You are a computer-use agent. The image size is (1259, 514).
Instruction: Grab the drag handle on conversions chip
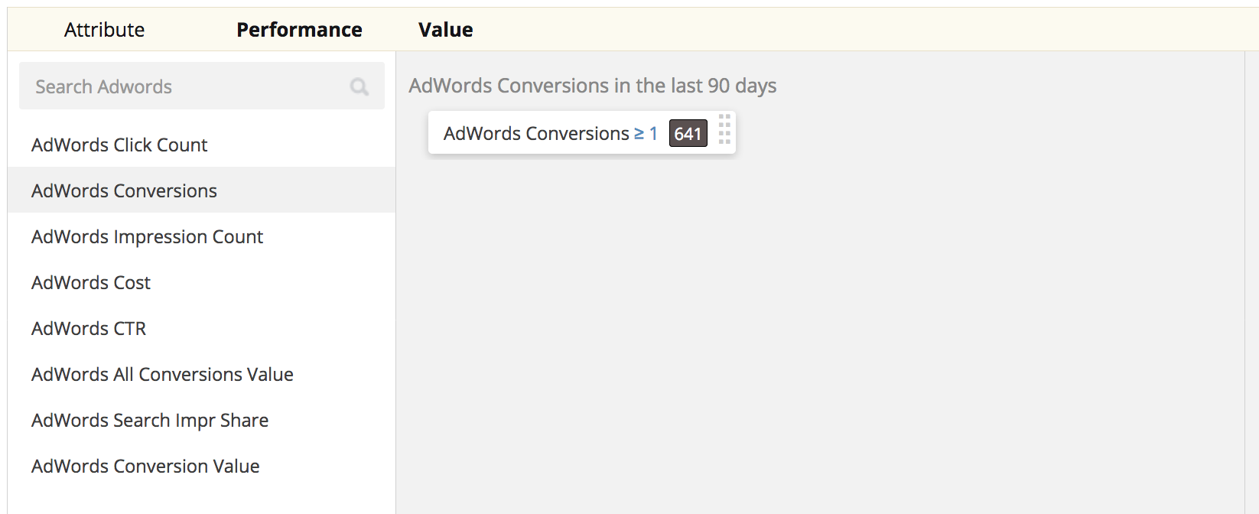[x=724, y=130]
